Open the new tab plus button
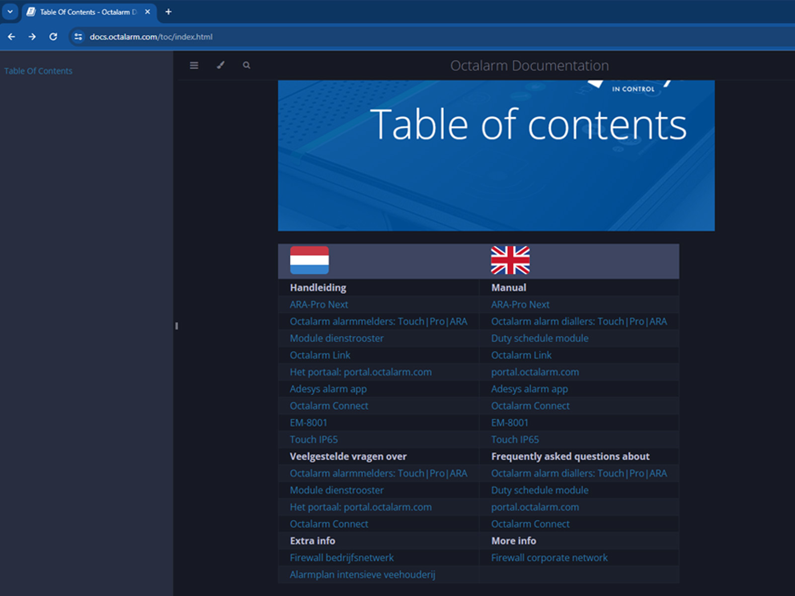Screen dimensions: 795x596 (168, 11)
